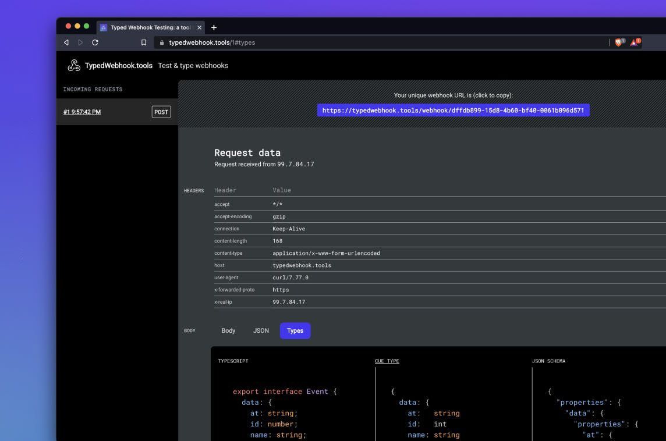Click the 'id: int' CUE line
The width and height of the screenshot is (666, 441).
point(427,424)
